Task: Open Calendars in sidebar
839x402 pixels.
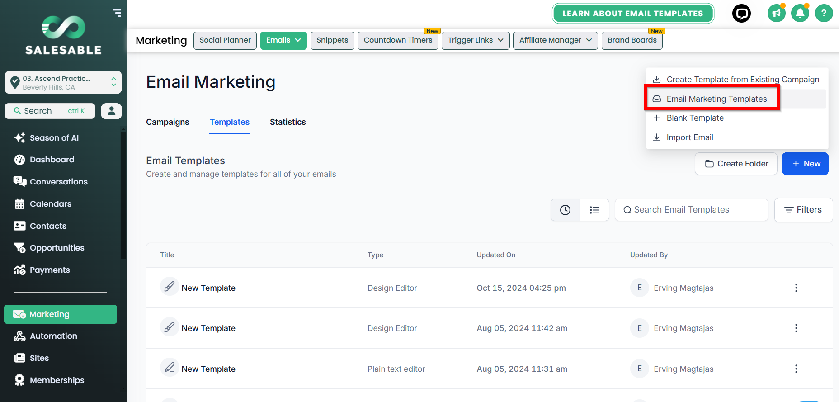Action: [42, 204]
